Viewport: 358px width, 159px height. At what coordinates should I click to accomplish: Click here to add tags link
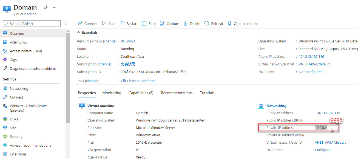pos(138,81)
